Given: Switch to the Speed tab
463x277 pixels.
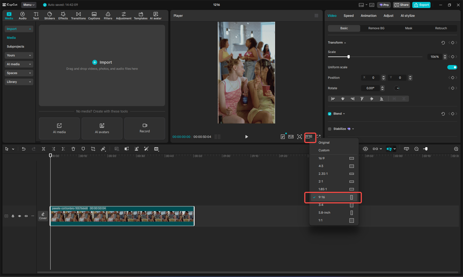Looking at the screenshot, I should (x=348, y=16).
